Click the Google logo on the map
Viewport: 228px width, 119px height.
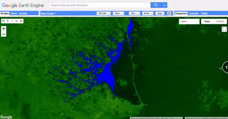pyautogui.click(x=6, y=117)
